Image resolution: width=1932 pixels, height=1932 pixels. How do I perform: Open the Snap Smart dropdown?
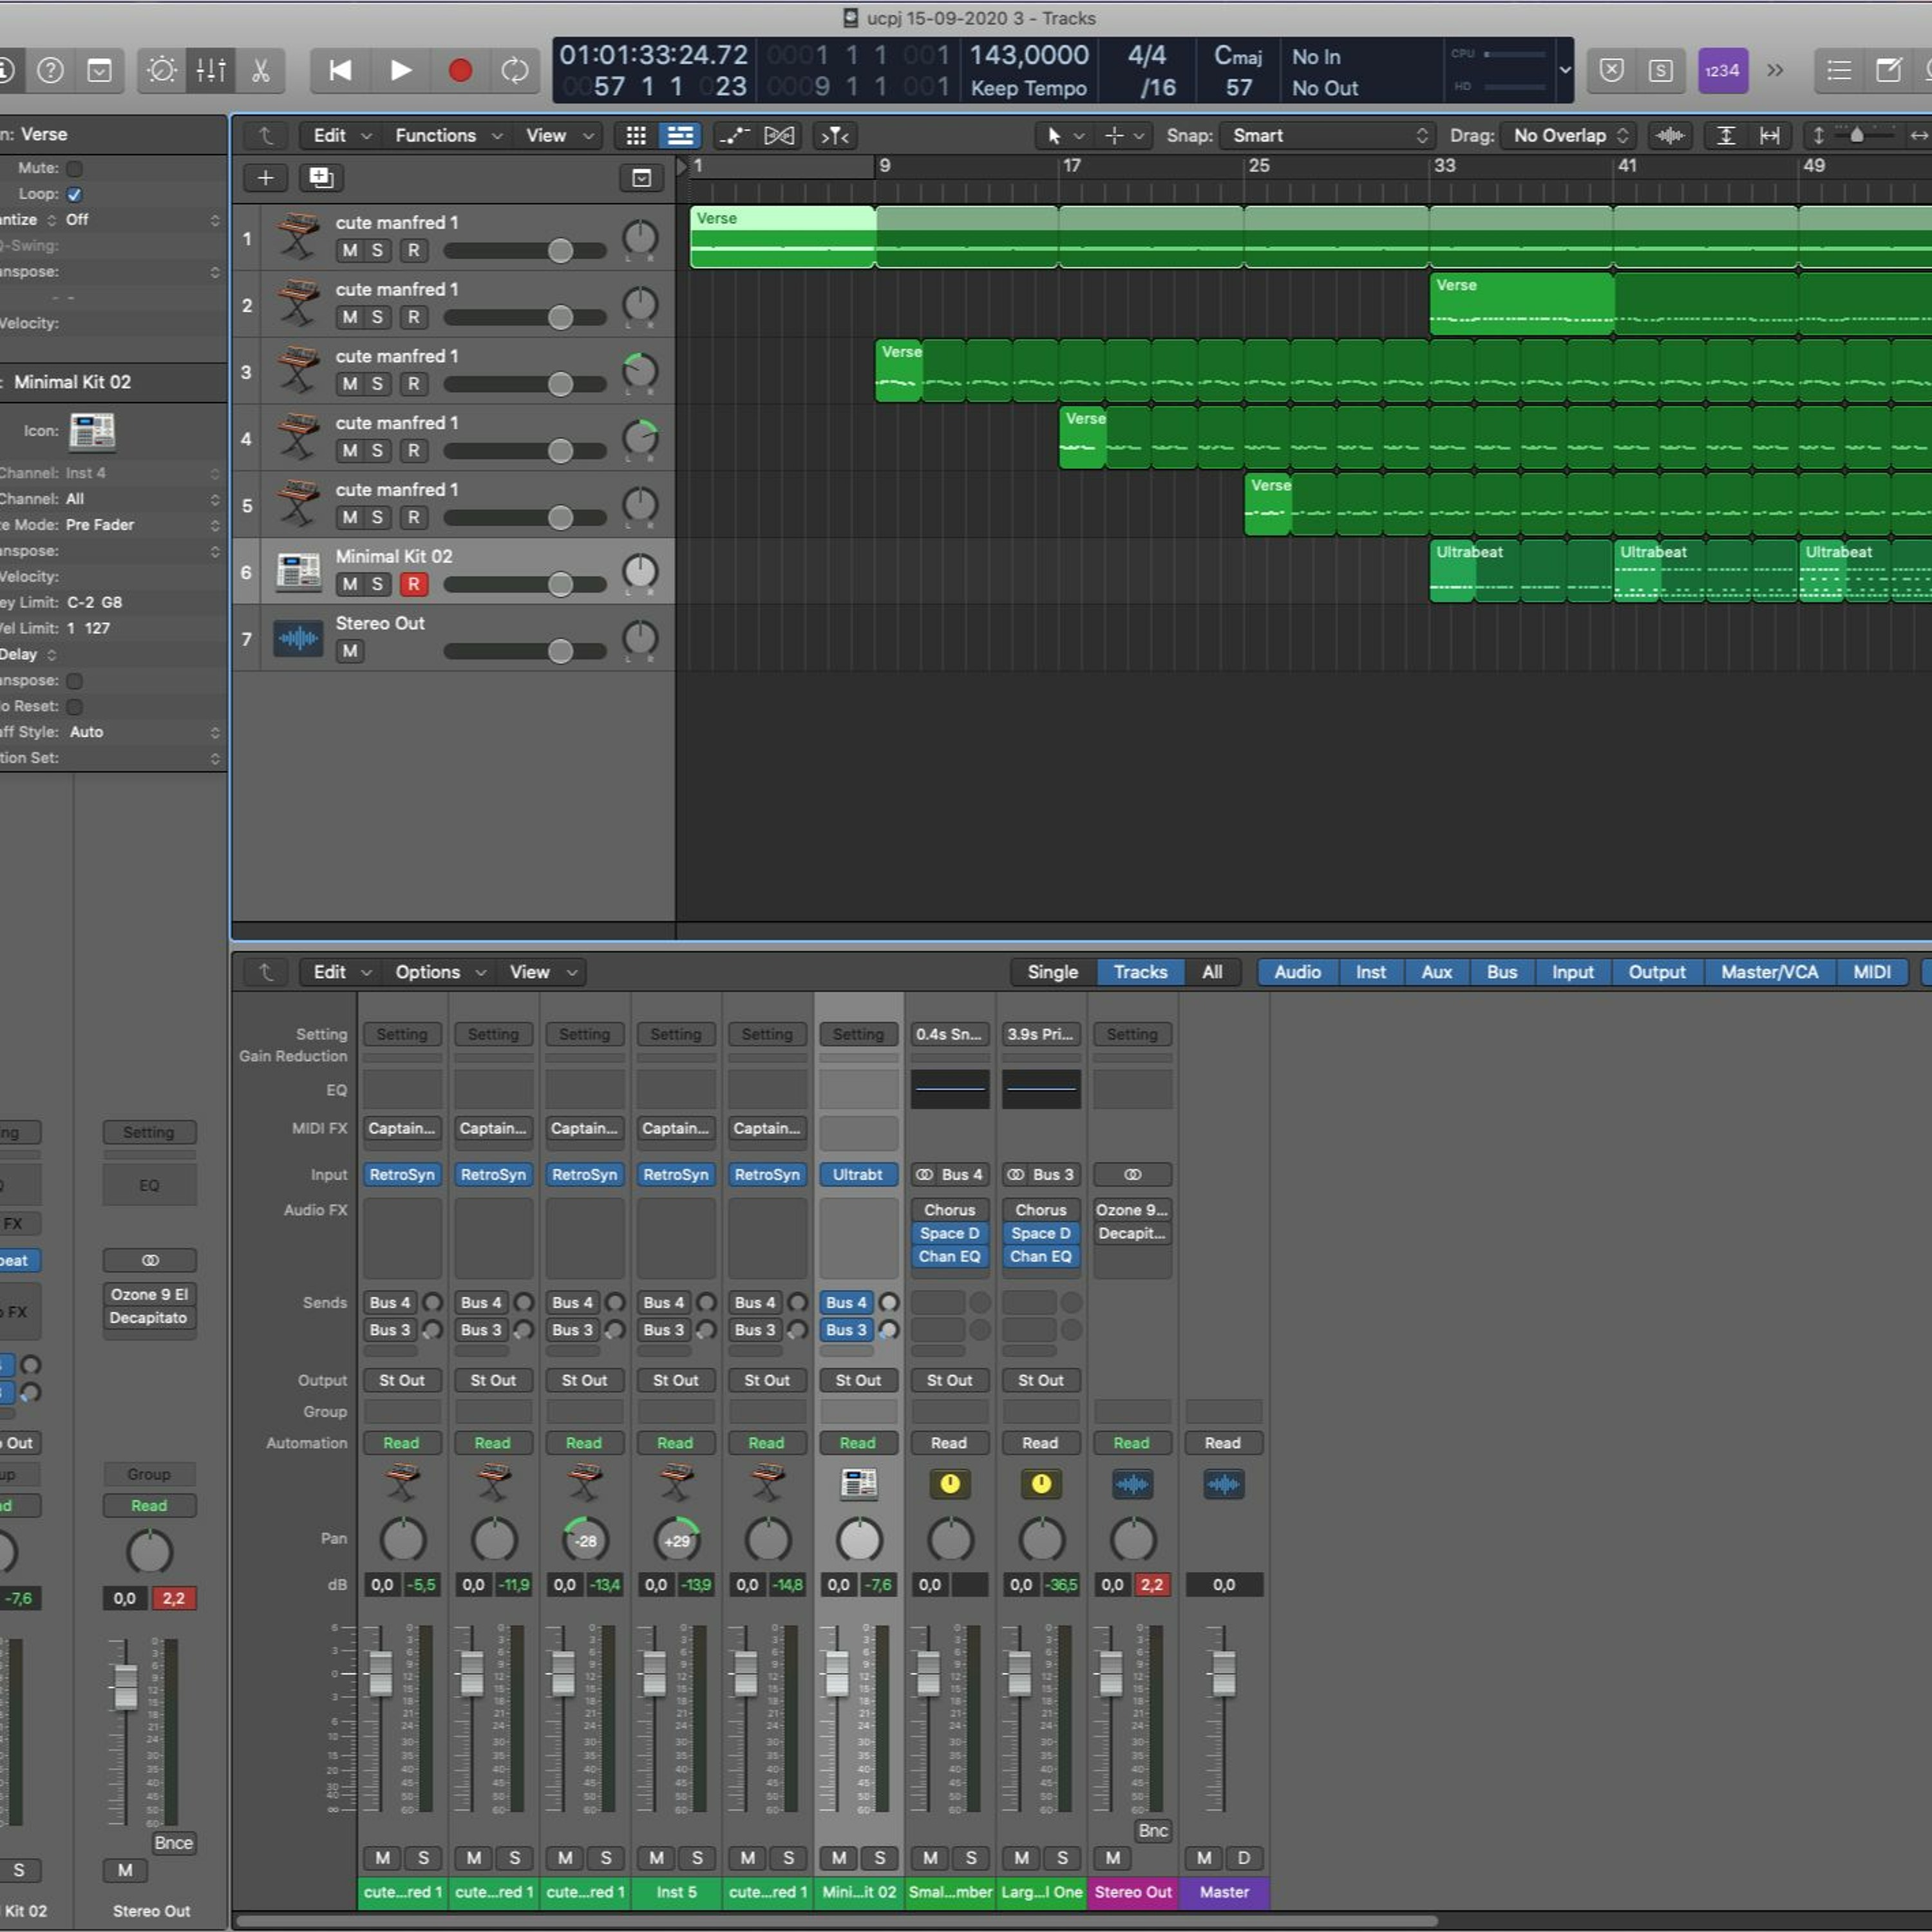click(1328, 136)
